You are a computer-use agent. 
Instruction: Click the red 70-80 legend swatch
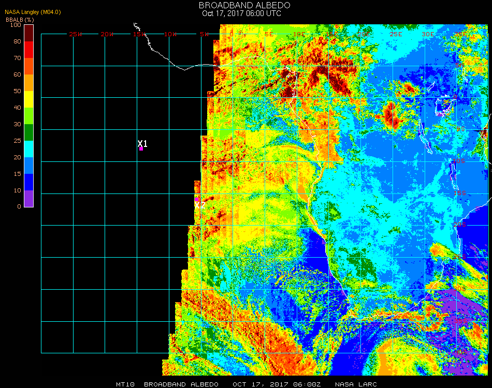click(29, 49)
